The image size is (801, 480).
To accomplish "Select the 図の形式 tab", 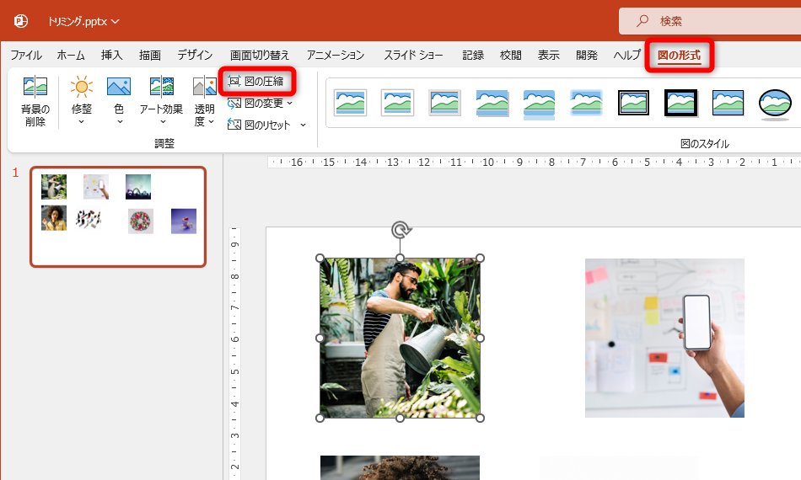I will 679,55.
